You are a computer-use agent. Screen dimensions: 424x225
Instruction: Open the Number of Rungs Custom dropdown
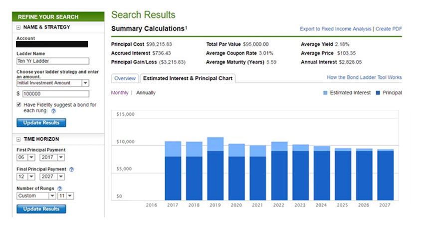click(x=52, y=196)
